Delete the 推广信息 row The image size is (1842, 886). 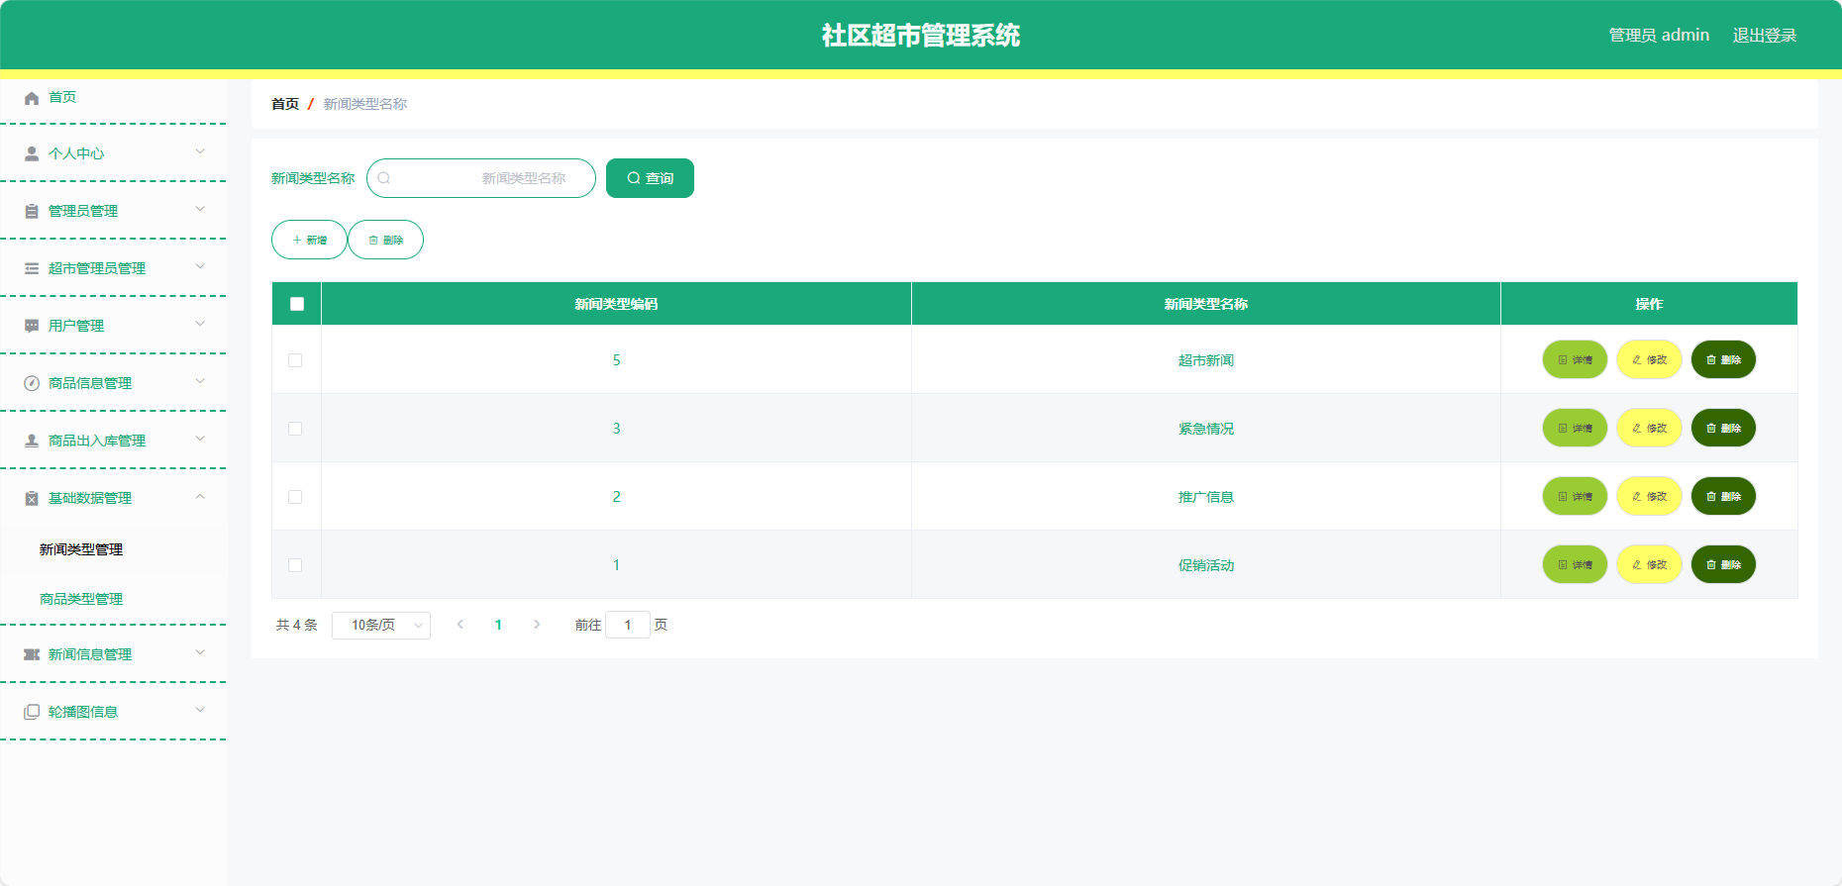click(1723, 496)
